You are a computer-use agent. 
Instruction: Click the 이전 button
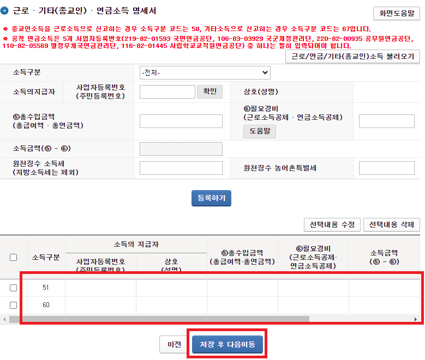point(173,344)
